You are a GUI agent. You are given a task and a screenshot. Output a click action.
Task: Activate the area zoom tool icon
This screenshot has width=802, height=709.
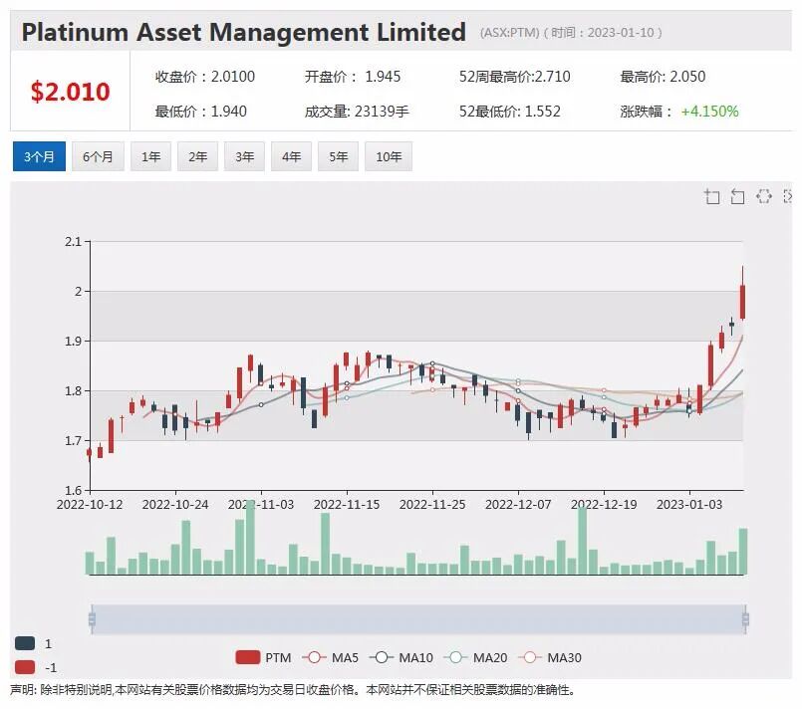click(712, 196)
